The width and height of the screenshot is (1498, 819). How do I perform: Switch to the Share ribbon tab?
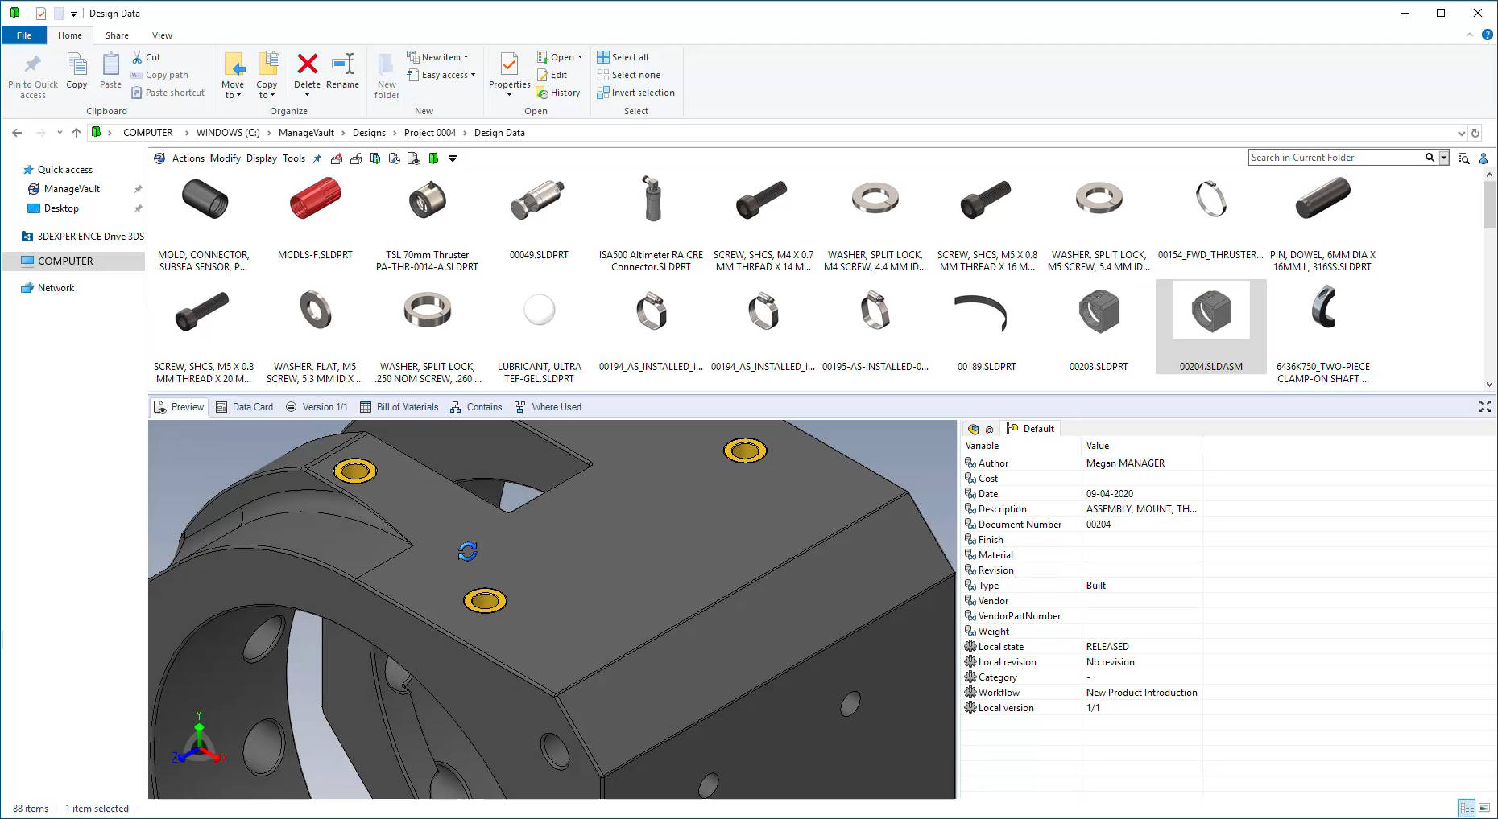117,35
